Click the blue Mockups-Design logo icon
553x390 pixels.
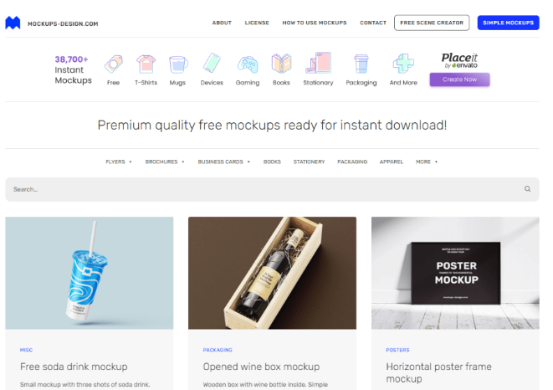13,23
